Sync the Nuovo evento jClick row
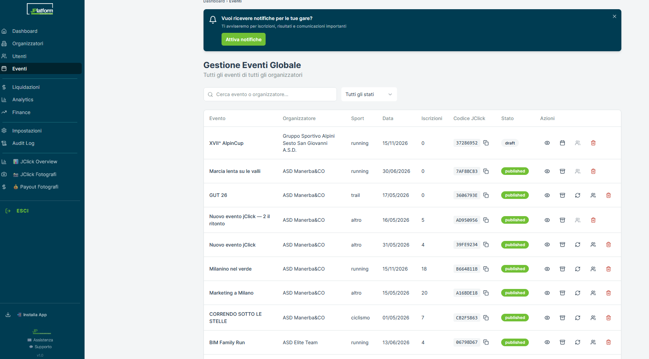649x359 pixels. click(x=578, y=245)
